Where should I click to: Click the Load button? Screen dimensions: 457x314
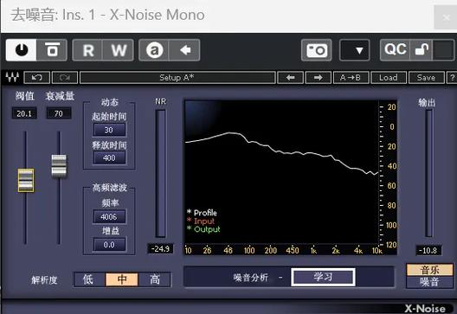click(389, 78)
